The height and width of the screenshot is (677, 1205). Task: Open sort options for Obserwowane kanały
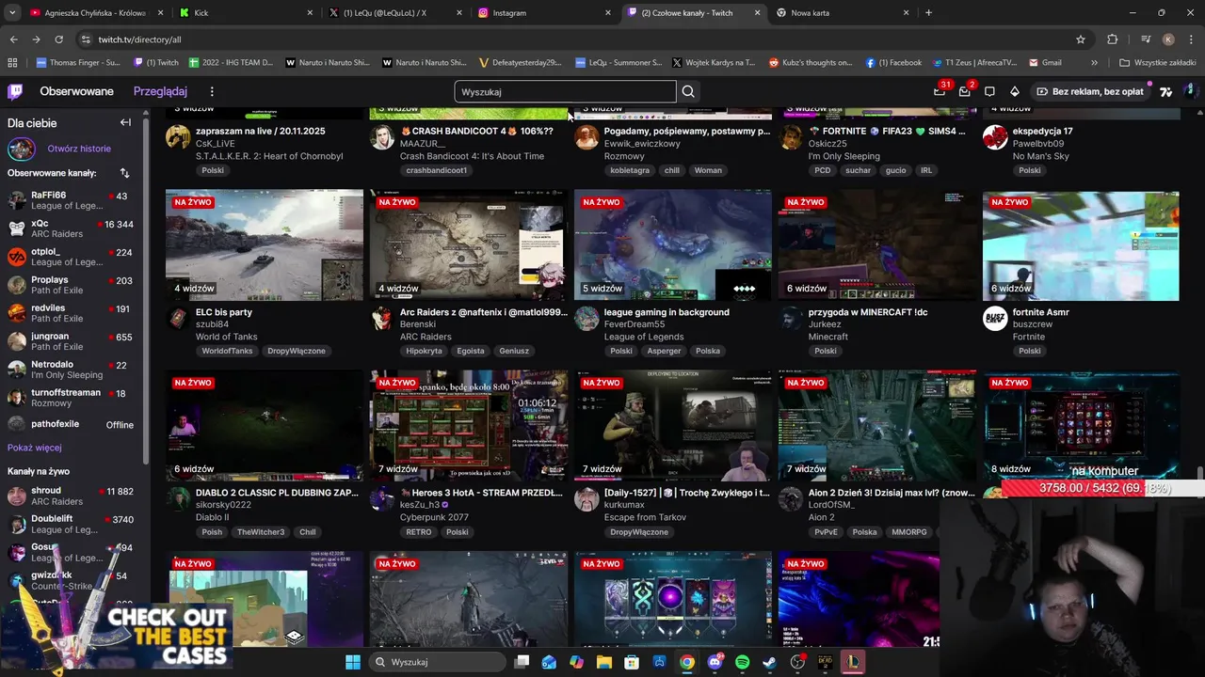[124, 173]
